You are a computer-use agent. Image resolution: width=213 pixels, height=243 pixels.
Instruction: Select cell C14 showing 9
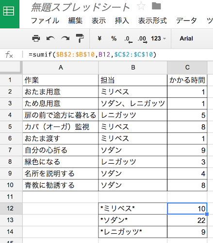(187, 232)
